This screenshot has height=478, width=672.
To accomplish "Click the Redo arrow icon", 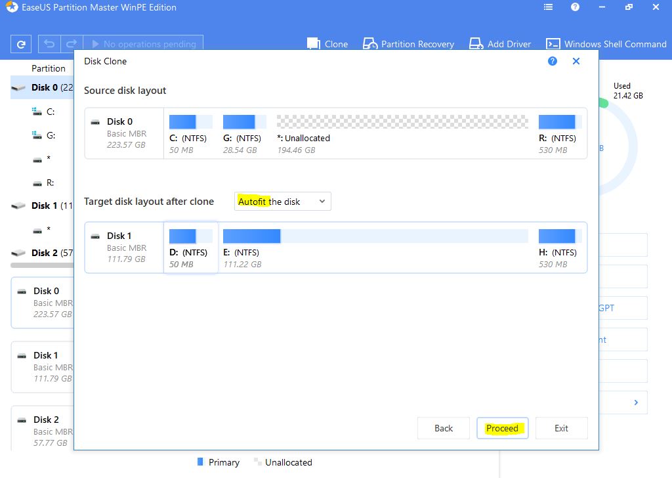I will click(x=72, y=44).
